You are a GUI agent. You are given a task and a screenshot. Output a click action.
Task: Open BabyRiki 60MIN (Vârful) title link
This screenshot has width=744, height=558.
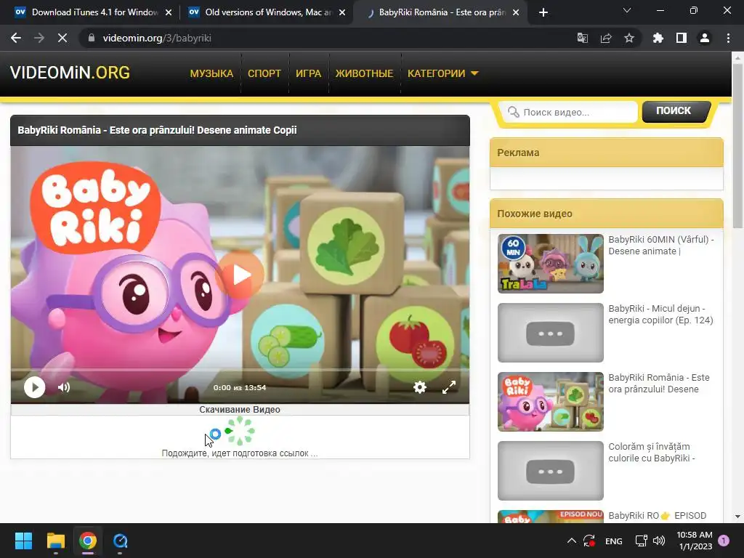coord(661,246)
